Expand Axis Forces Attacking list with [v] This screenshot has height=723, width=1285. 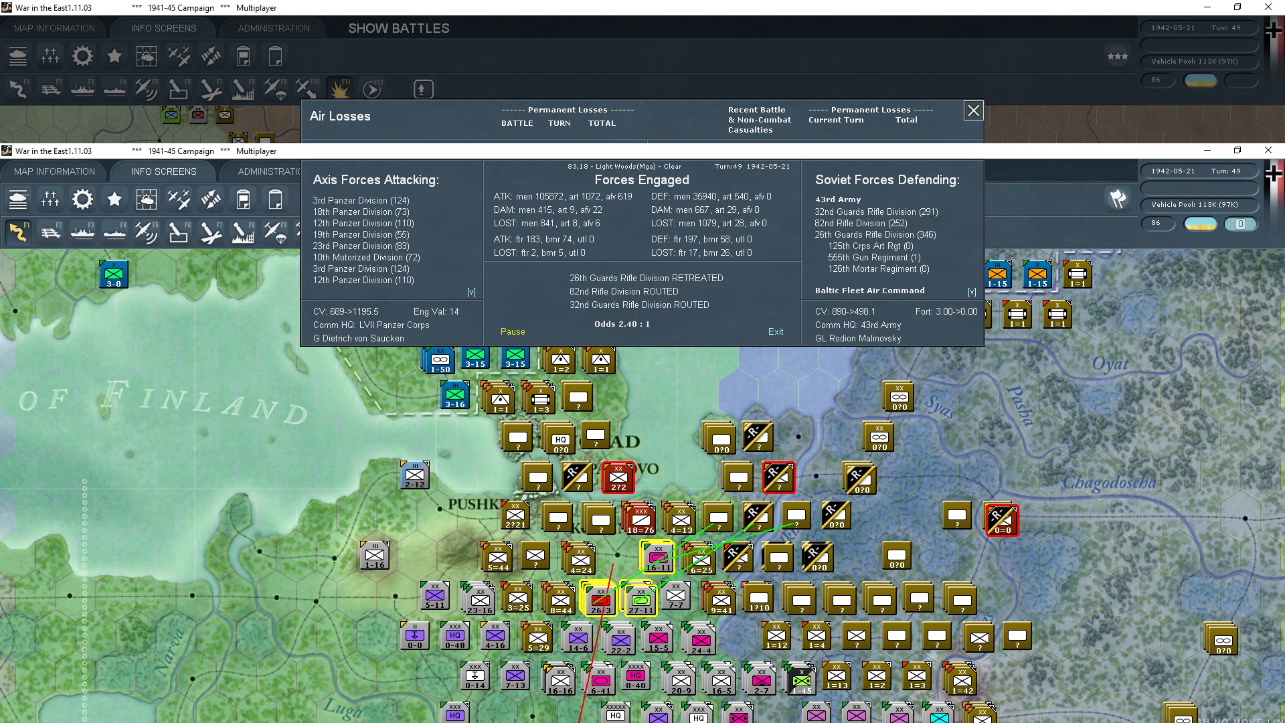(471, 292)
